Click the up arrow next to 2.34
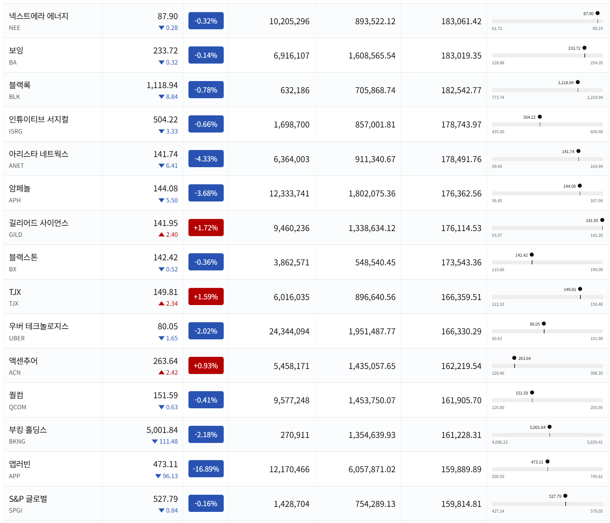Viewport: 610px width, 523px height. tap(162, 303)
